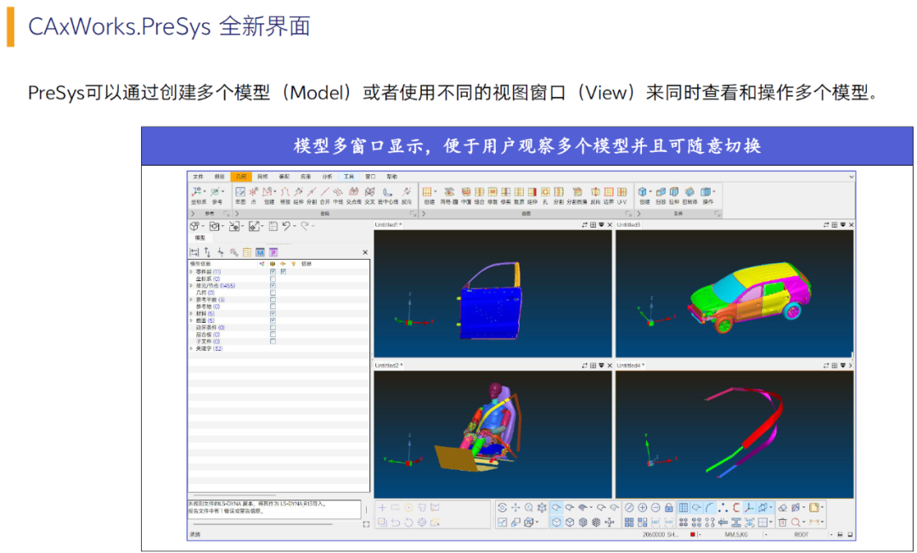Select the 模型 panel tab
The width and height of the screenshot is (917, 553).
200,238
